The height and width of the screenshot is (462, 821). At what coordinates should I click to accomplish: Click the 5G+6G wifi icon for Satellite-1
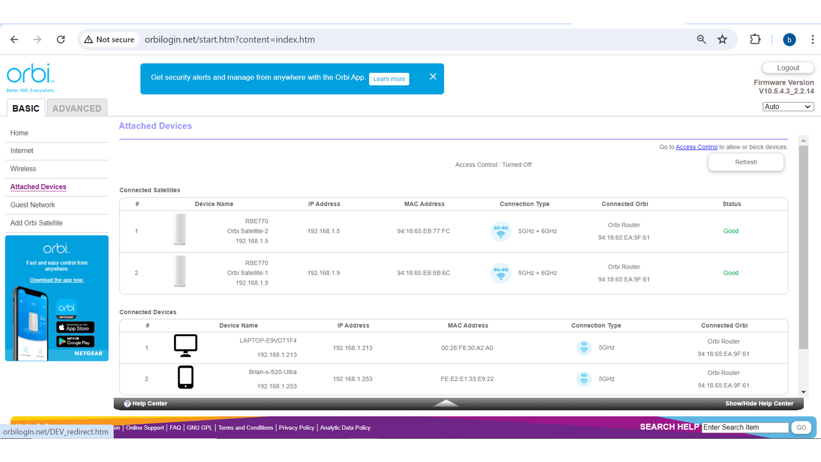pos(500,273)
